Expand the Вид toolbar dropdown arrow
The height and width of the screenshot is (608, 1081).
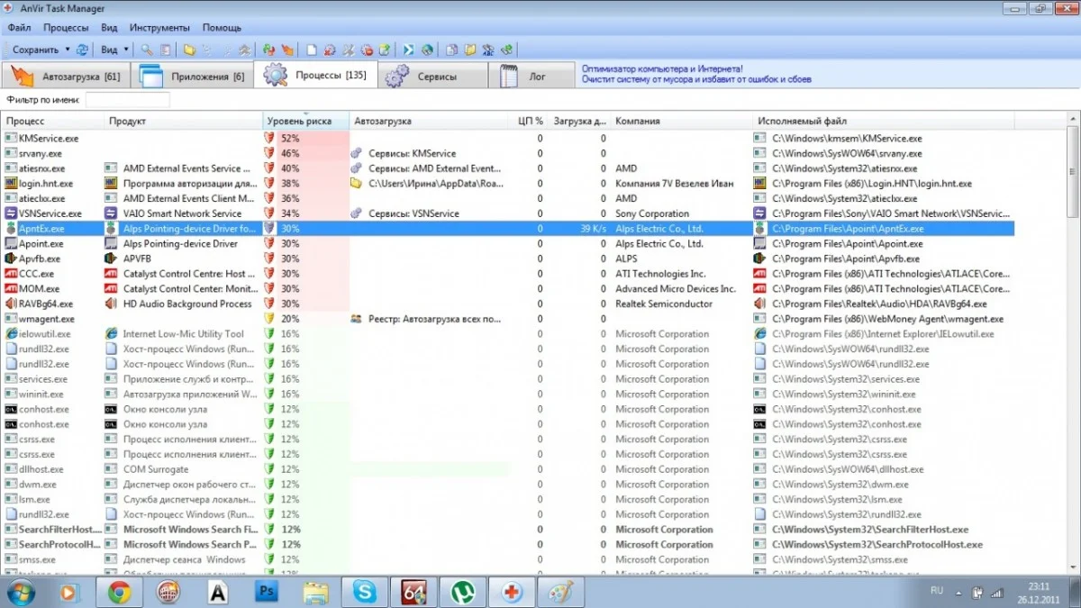[126, 50]
